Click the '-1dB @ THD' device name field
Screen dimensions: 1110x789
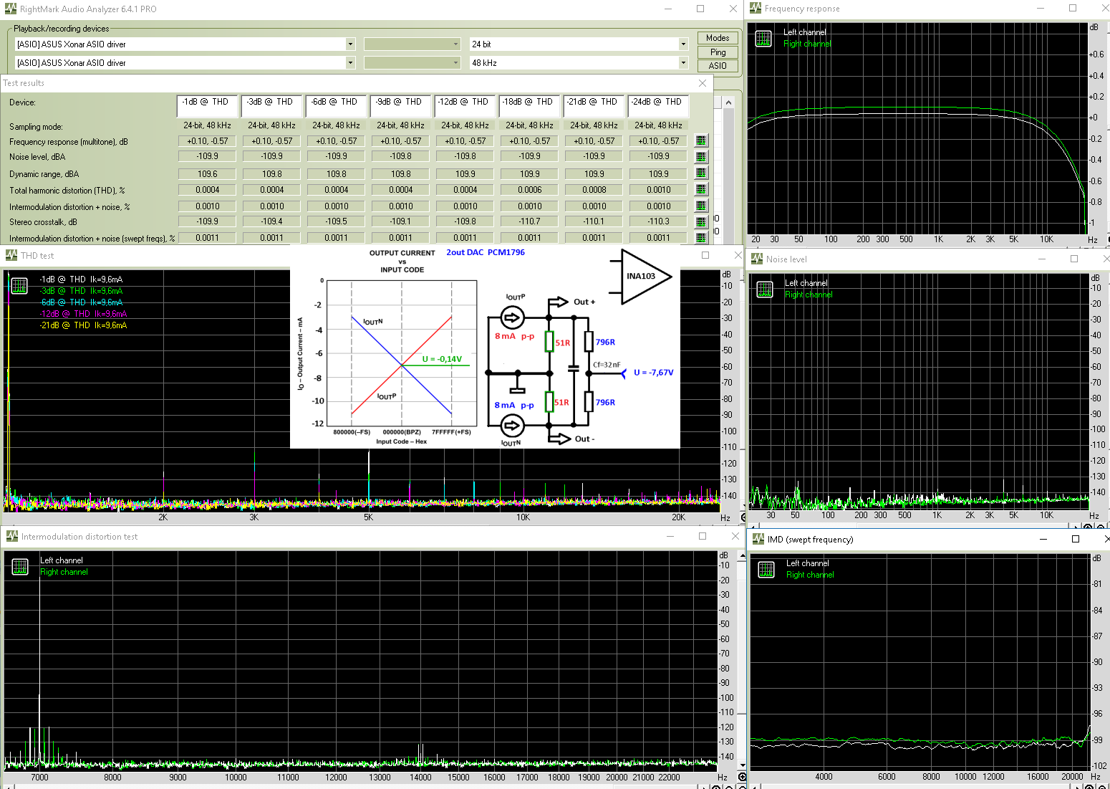click(x=207, y=105)
